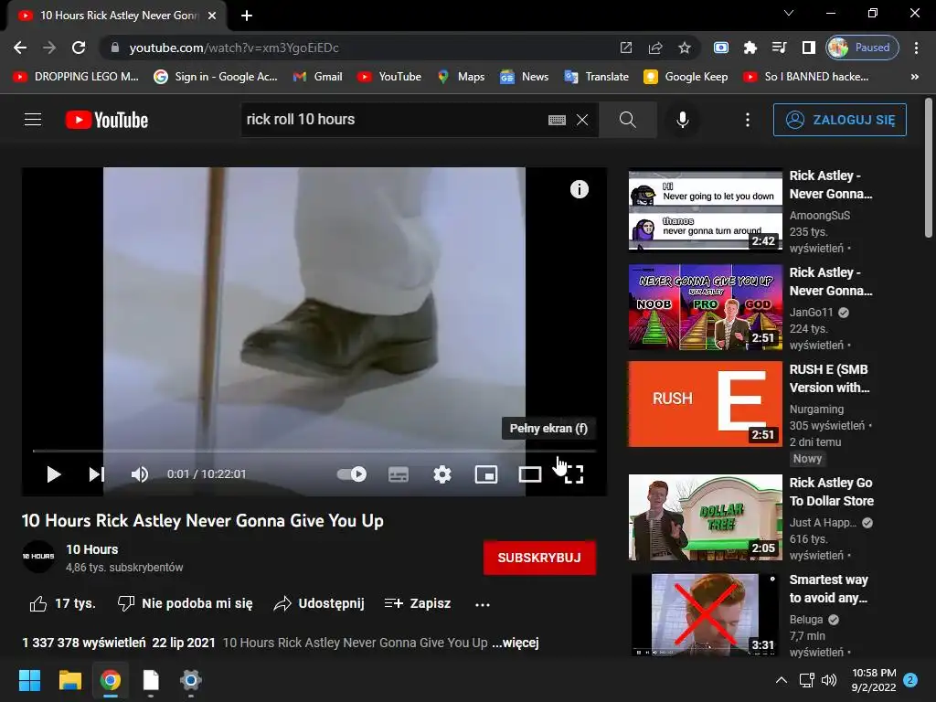The width and height of the screenshot is (936, 702).
Task: Seek on the video progress bar
Action: 314,451
